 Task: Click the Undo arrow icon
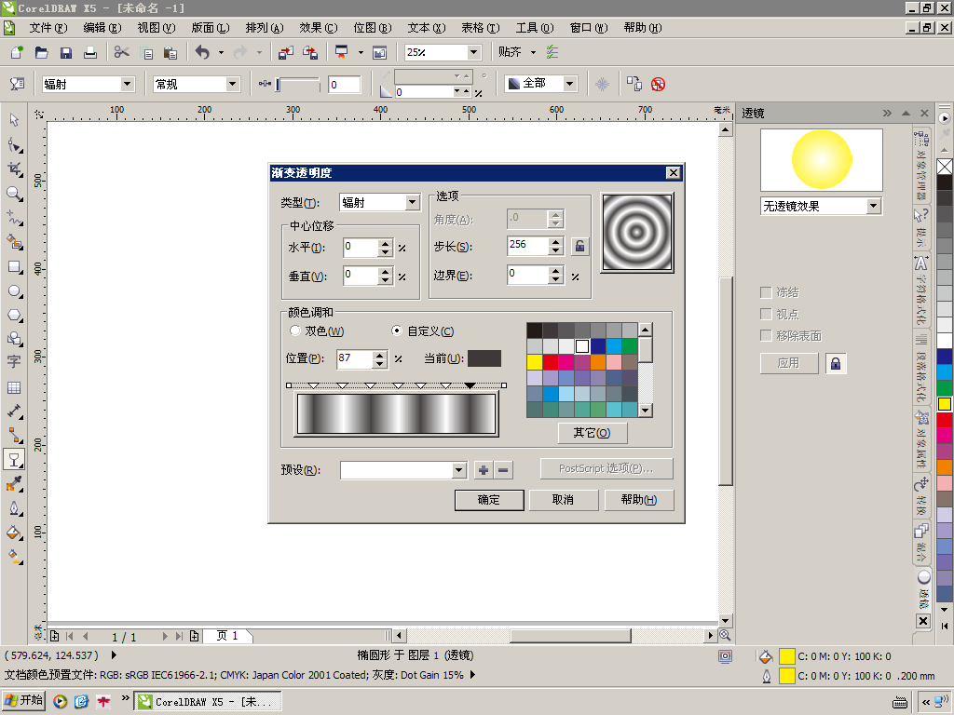[x=202, y=52]
